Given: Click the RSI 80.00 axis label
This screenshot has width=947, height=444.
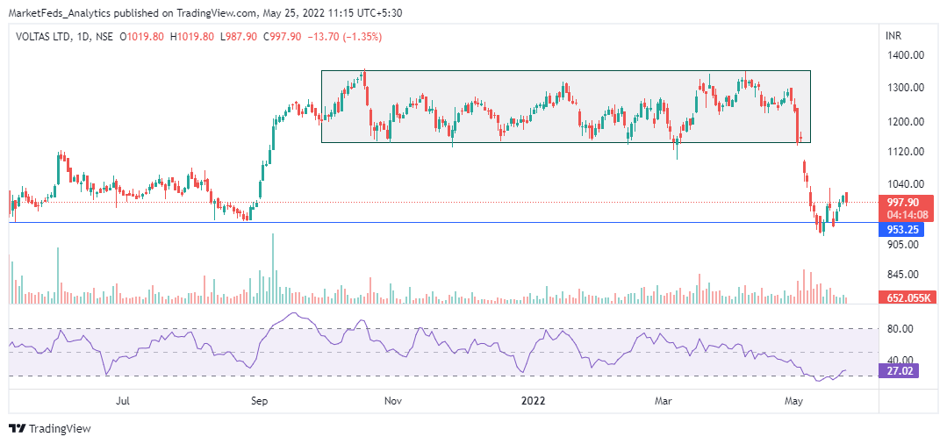Looking at the screenshot, I should coord(900,329).
